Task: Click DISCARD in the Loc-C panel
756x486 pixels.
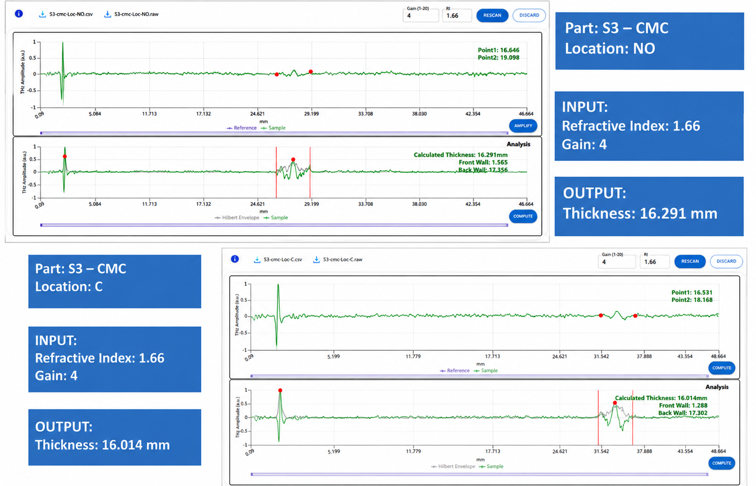Action: (726, 261)
